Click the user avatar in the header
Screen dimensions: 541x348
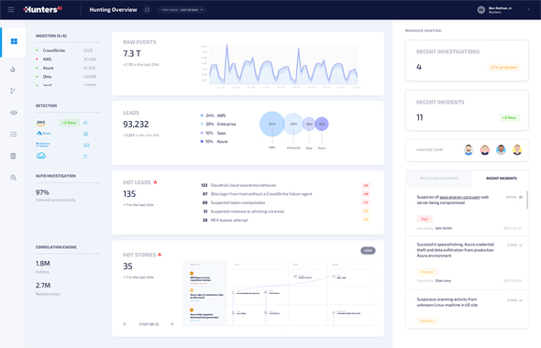481,10
